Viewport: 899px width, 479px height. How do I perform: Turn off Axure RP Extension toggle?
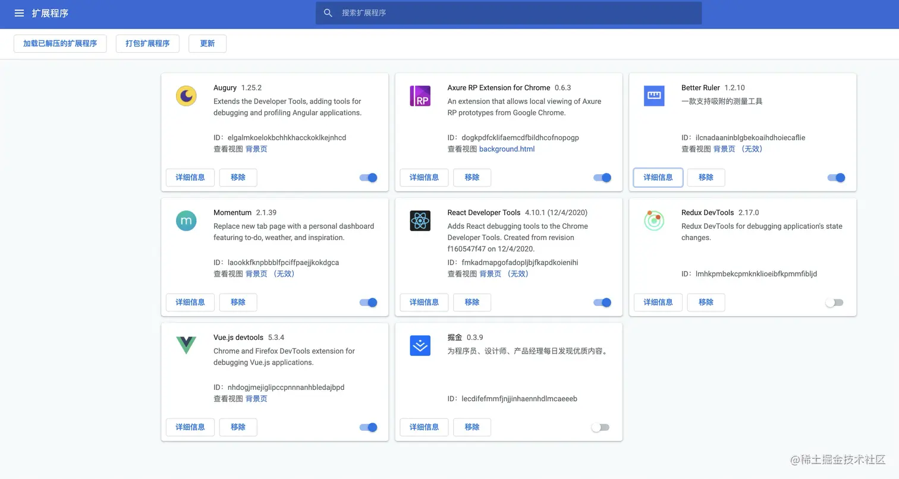point(602,178)
